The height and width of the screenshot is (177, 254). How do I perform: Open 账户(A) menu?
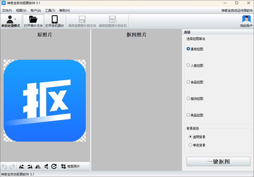(x=36, y=11)
